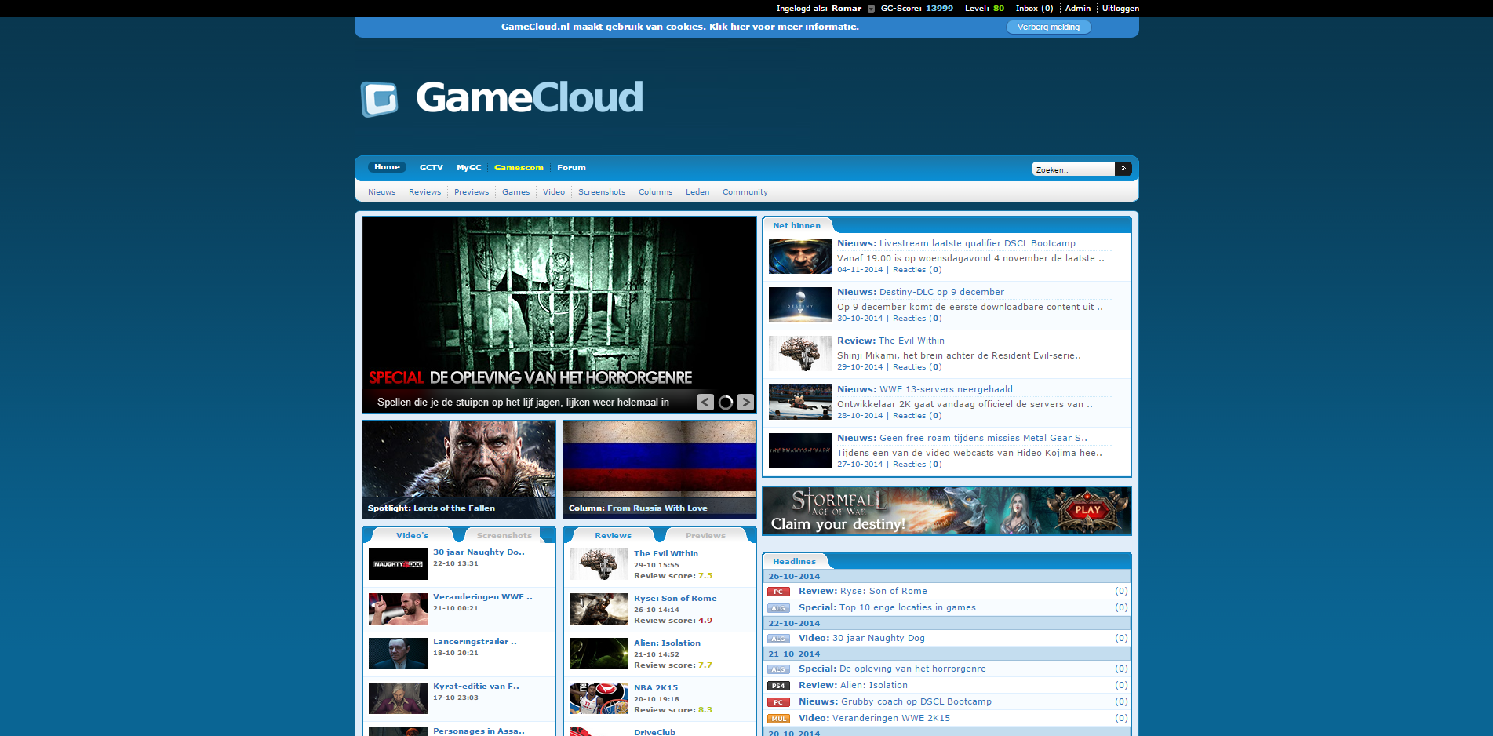Click the carousel loading circle indicator
This screenshot has height=736, width=1493.
click(x=726, y=403)
